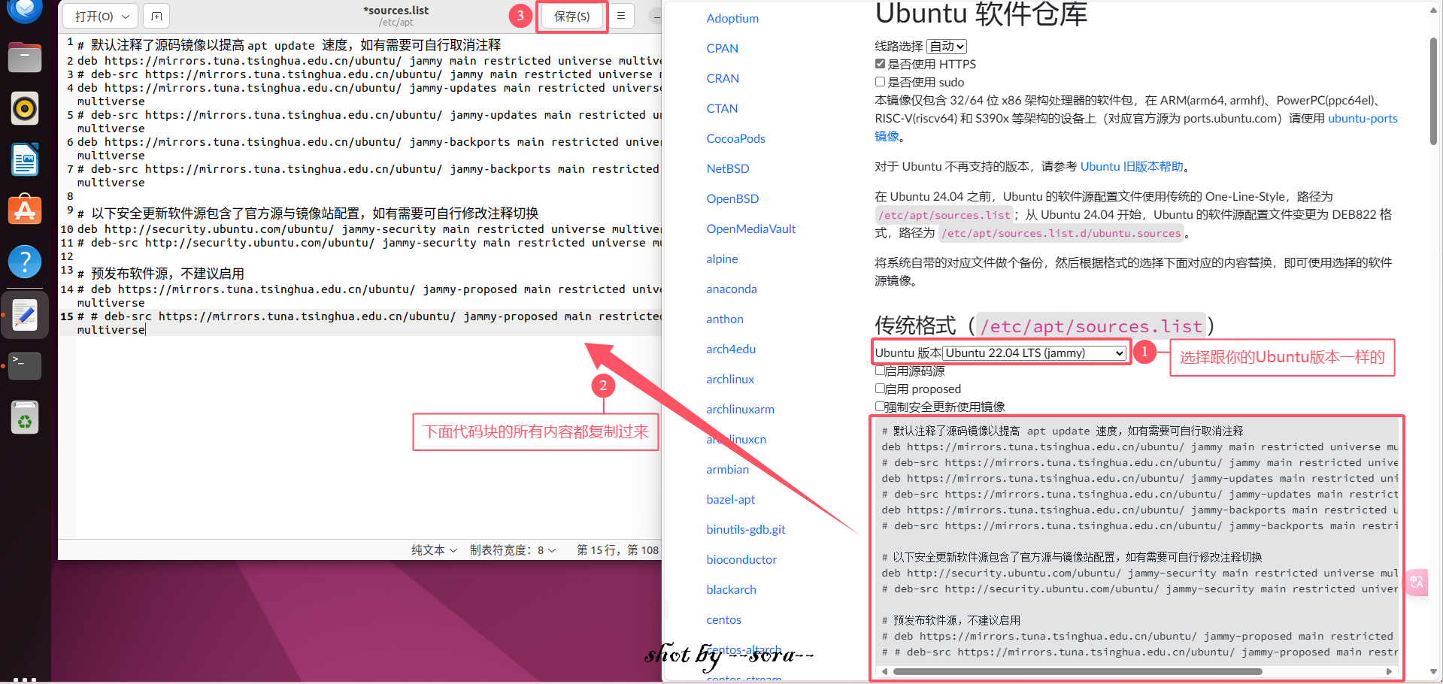1443x684 pixels.
Task: Switch to Text Editor dock icon
Action: pyautogui.click(x=25, y=315)
